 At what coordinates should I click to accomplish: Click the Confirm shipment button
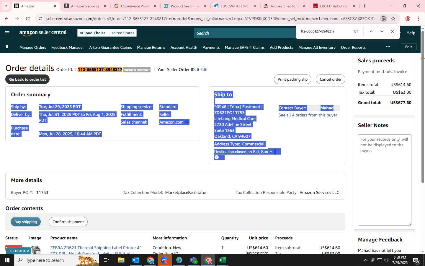point(68,222)
